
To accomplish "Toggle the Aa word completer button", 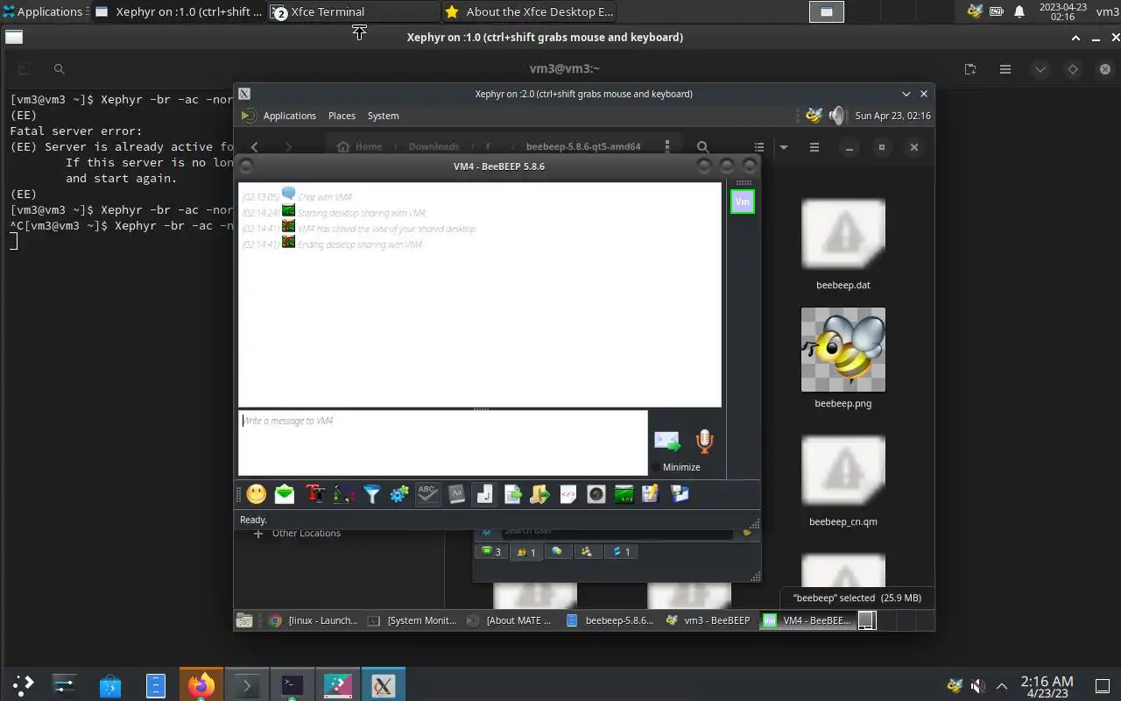I will tap(456, 494).
